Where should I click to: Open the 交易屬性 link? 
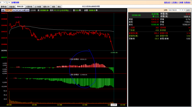pos(174,2)
